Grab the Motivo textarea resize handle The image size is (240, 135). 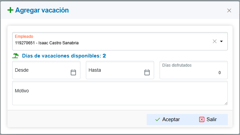pyautogui.click(x=226, y=104)
